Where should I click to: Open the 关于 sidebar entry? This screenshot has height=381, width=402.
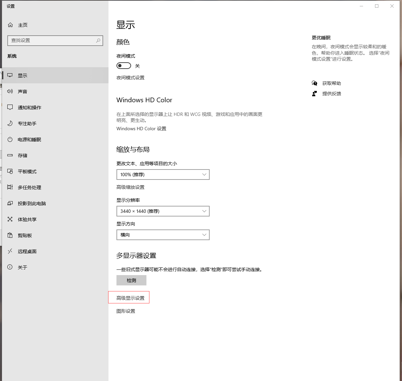pos(10,267)
